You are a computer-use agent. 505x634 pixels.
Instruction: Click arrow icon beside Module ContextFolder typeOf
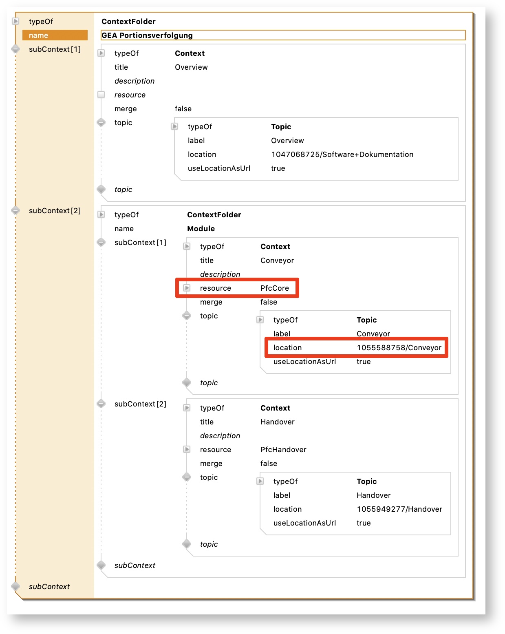tap(101, 215)
